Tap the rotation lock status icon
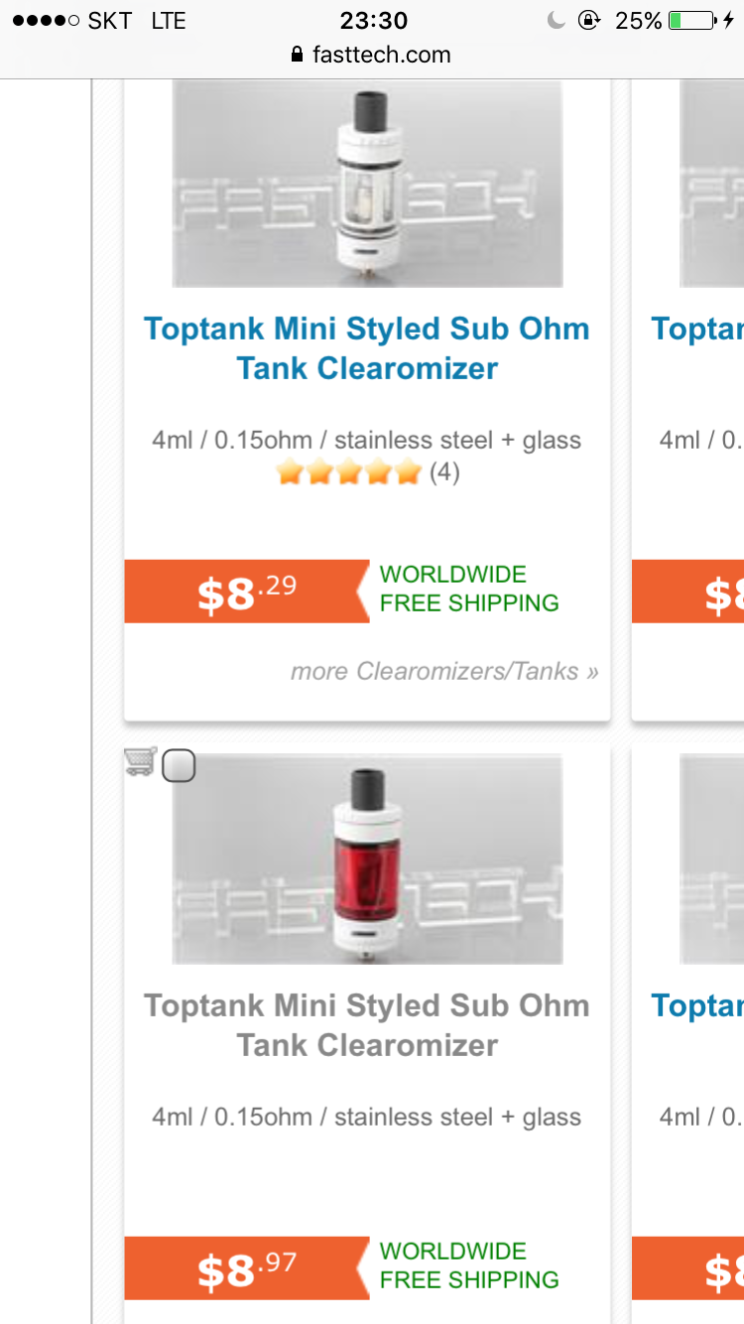744x1324 pixels. point(589,21)
